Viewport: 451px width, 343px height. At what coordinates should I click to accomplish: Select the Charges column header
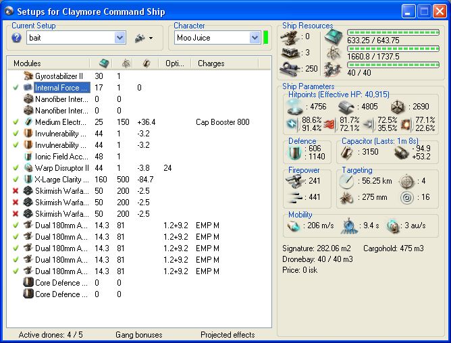(211, 63)
